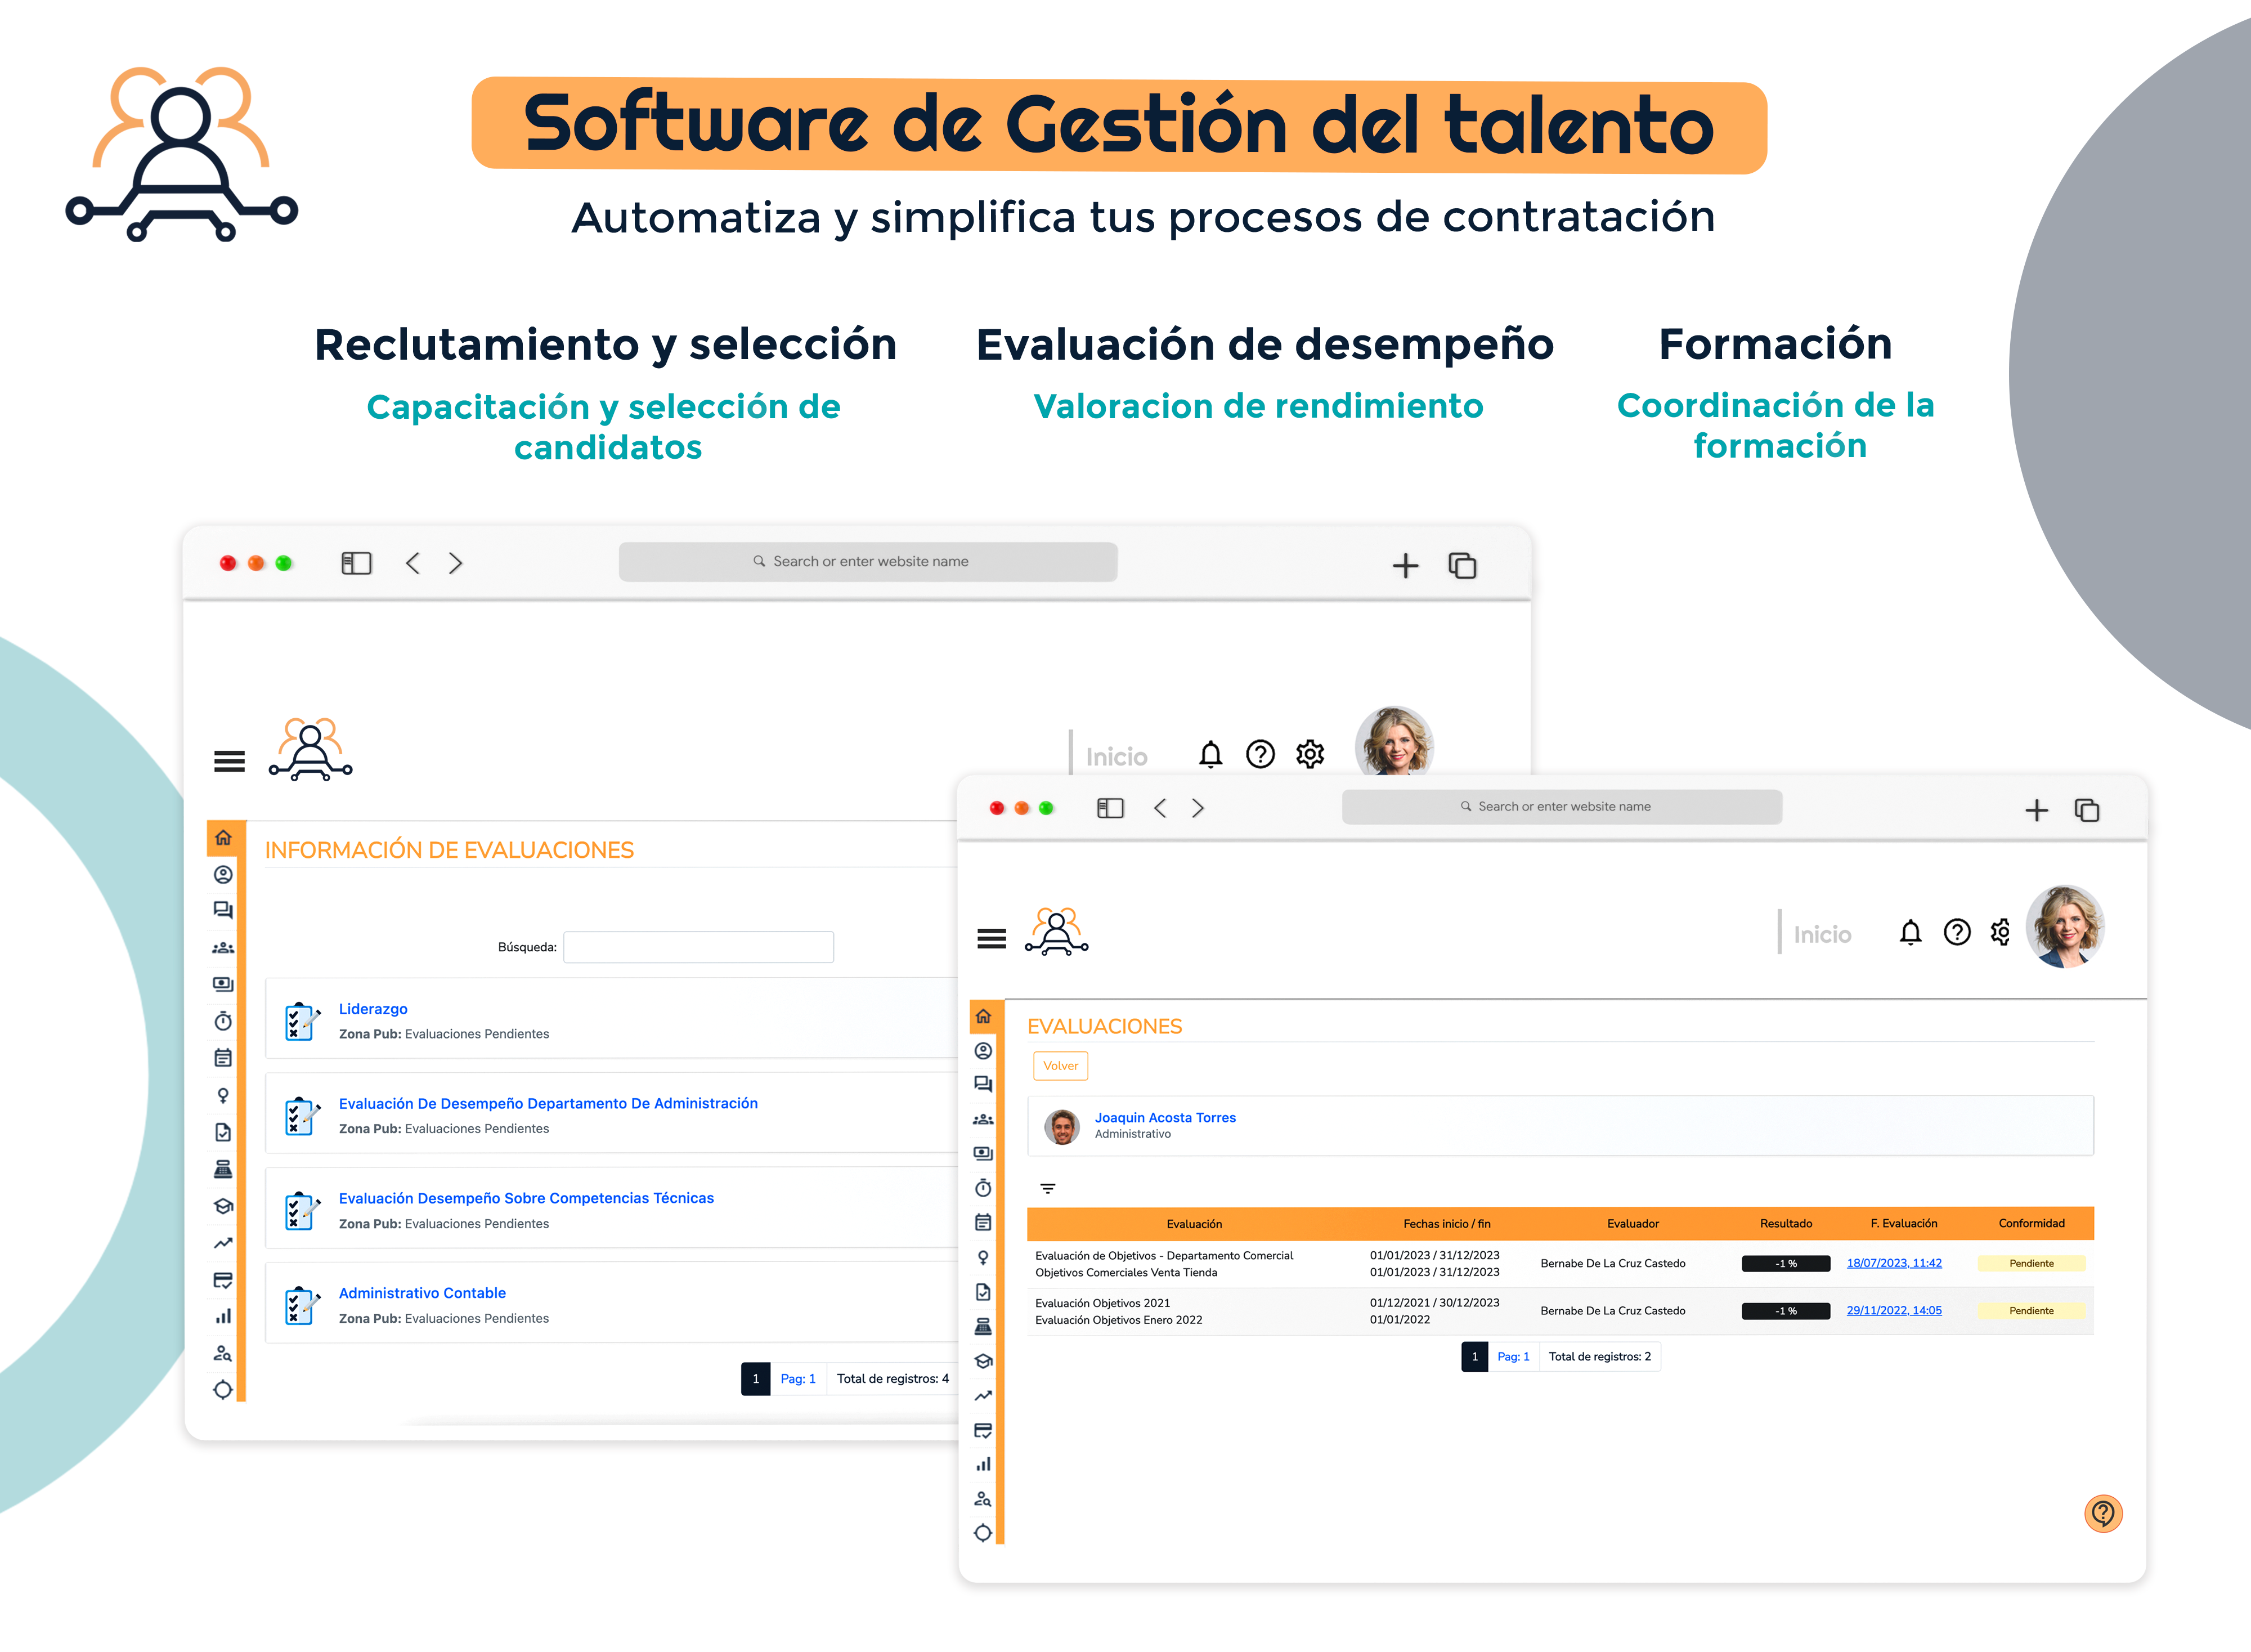This screenshot has height=1652, width=2251.
Task: Select the Inicio menu item
Action: click(x=1821, y=934)
